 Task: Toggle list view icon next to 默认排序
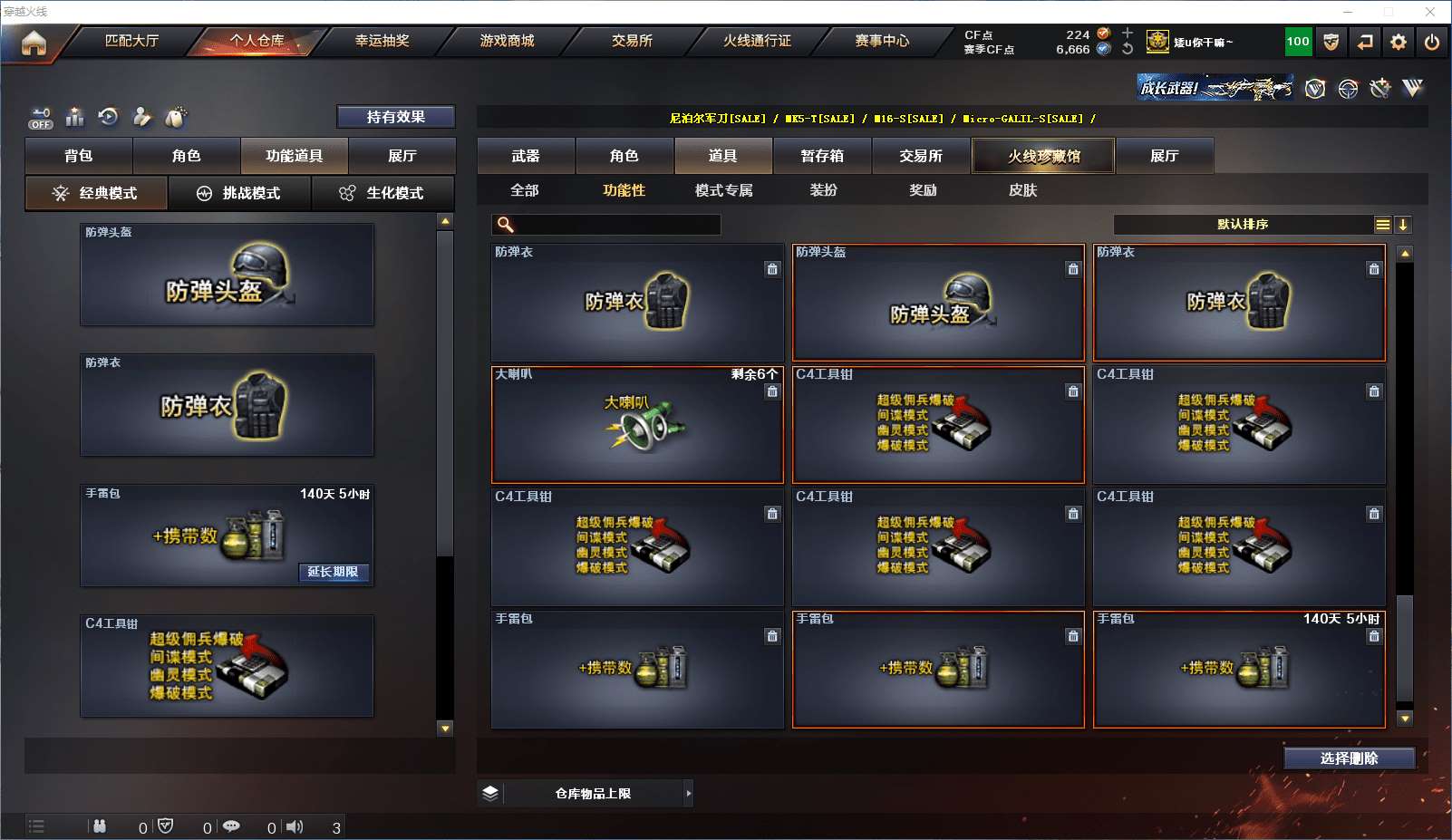[x=1382, y=225]
